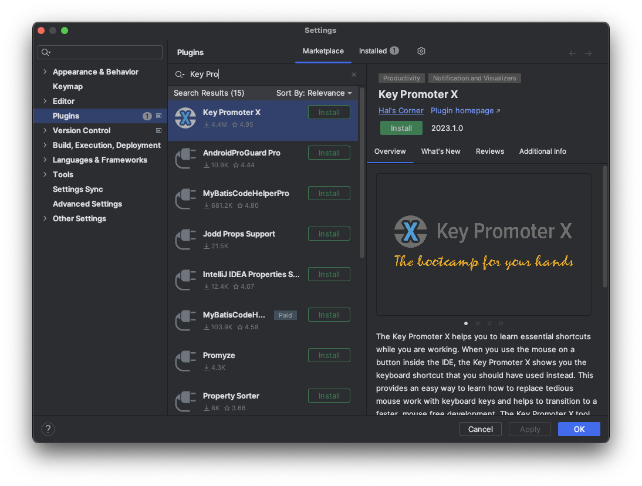The height and width of the screenshot is (486, 642).
Task: Click the Apply button
Action: coord(530,430)
